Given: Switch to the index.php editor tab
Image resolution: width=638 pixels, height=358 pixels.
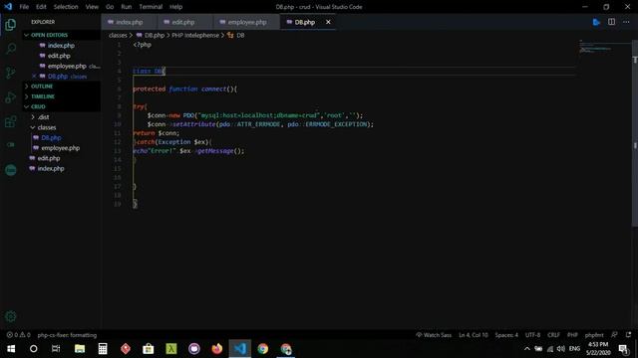Looking at the screenshot, I should coord(129,22).
